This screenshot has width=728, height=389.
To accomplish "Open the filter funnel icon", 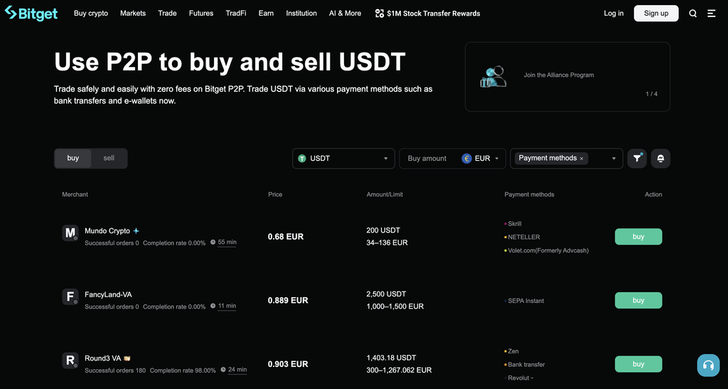I will pos(637,159).
